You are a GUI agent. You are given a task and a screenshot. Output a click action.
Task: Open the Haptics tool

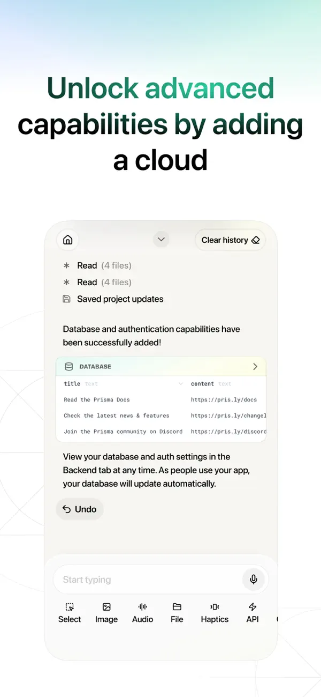[x=214, y=613]
